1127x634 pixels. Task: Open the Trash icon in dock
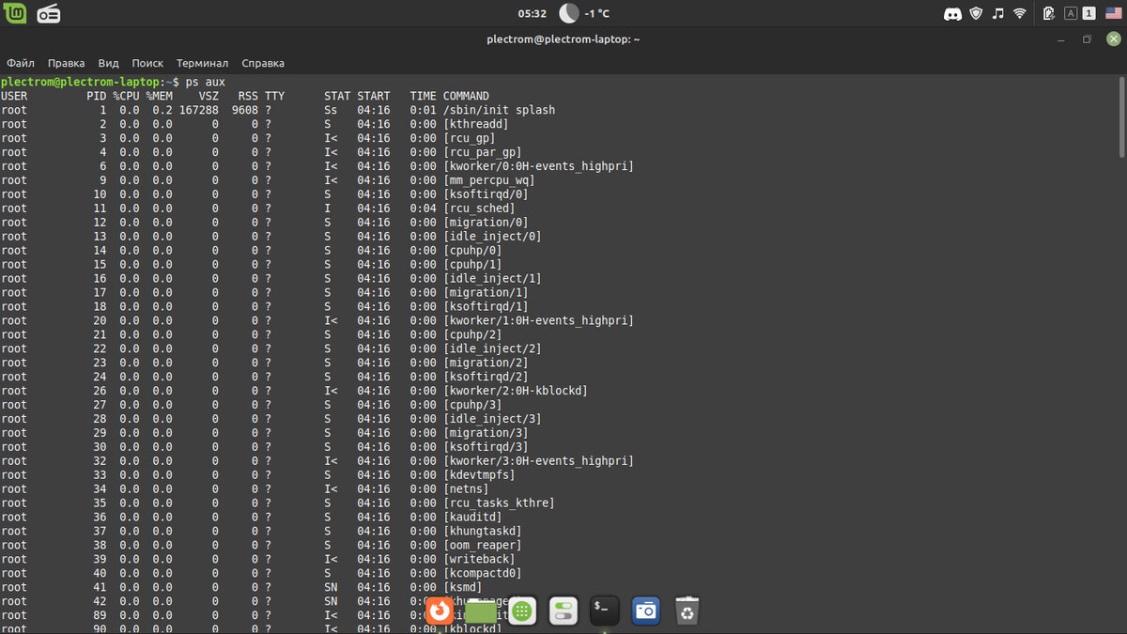(687, 611)
